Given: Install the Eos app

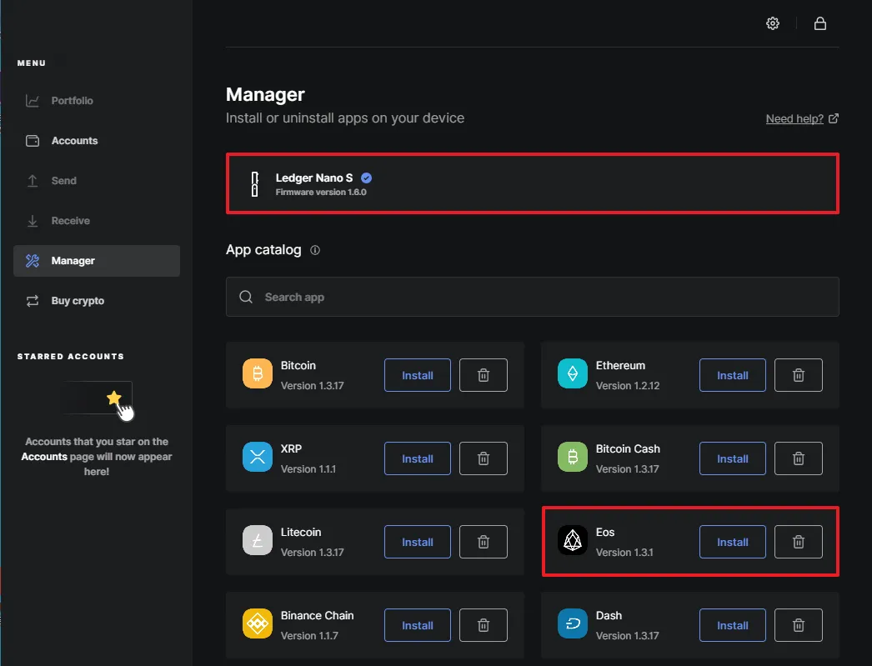Looking at the screenshot, I should click(733, 542).
